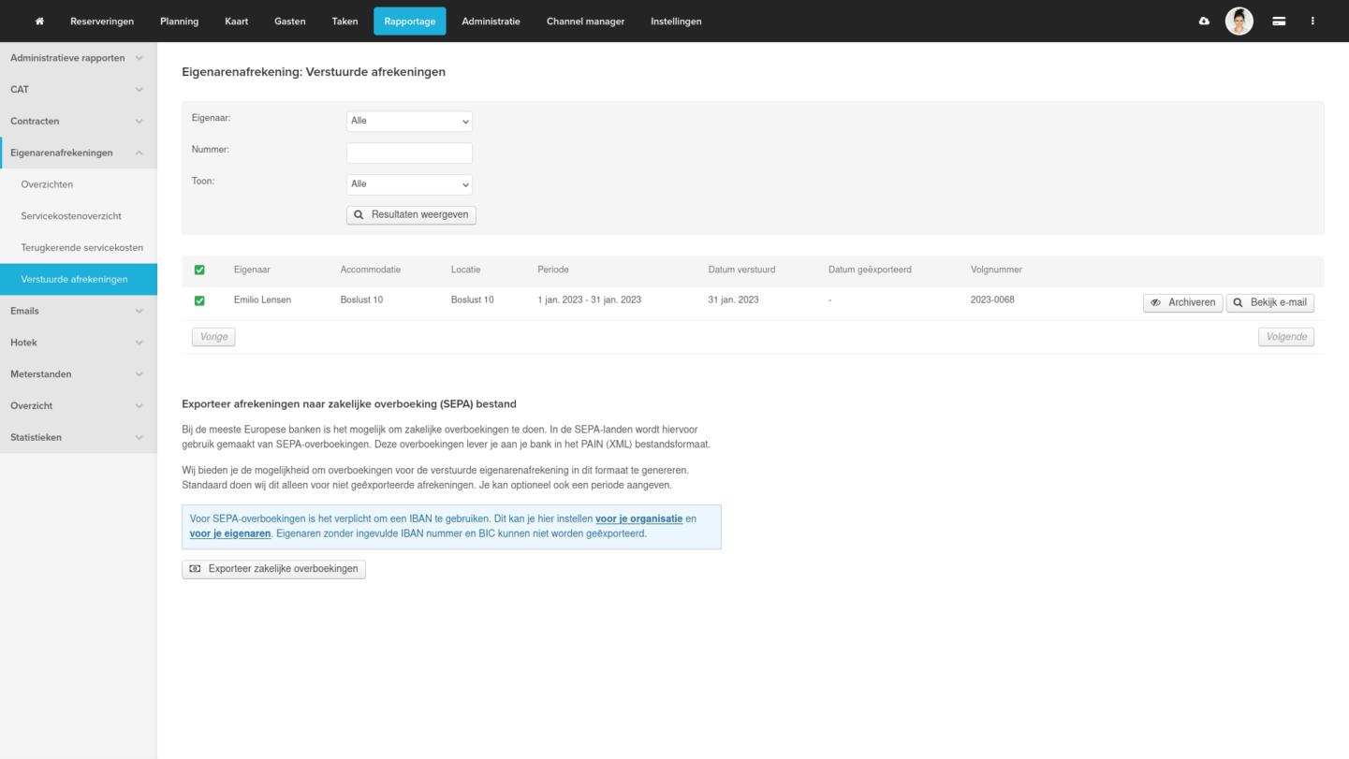Click Exporteer zakelijke overboekingen button
1349x759 pixels.
273,569
